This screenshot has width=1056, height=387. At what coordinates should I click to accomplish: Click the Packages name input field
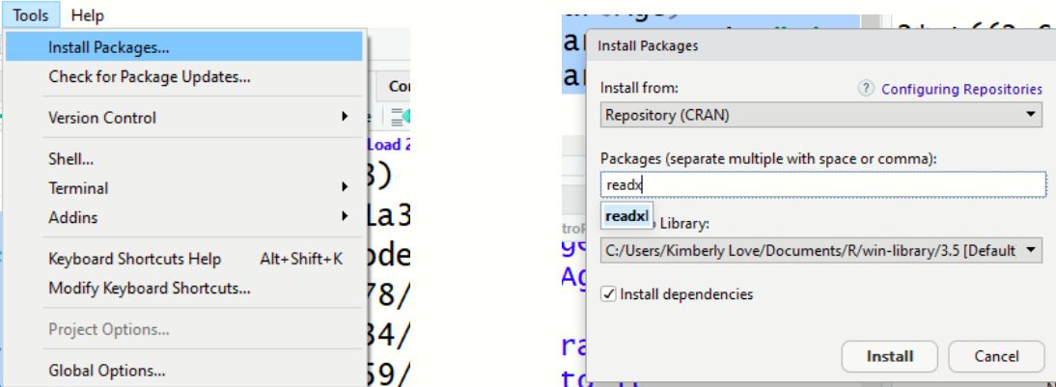[822, 184]
